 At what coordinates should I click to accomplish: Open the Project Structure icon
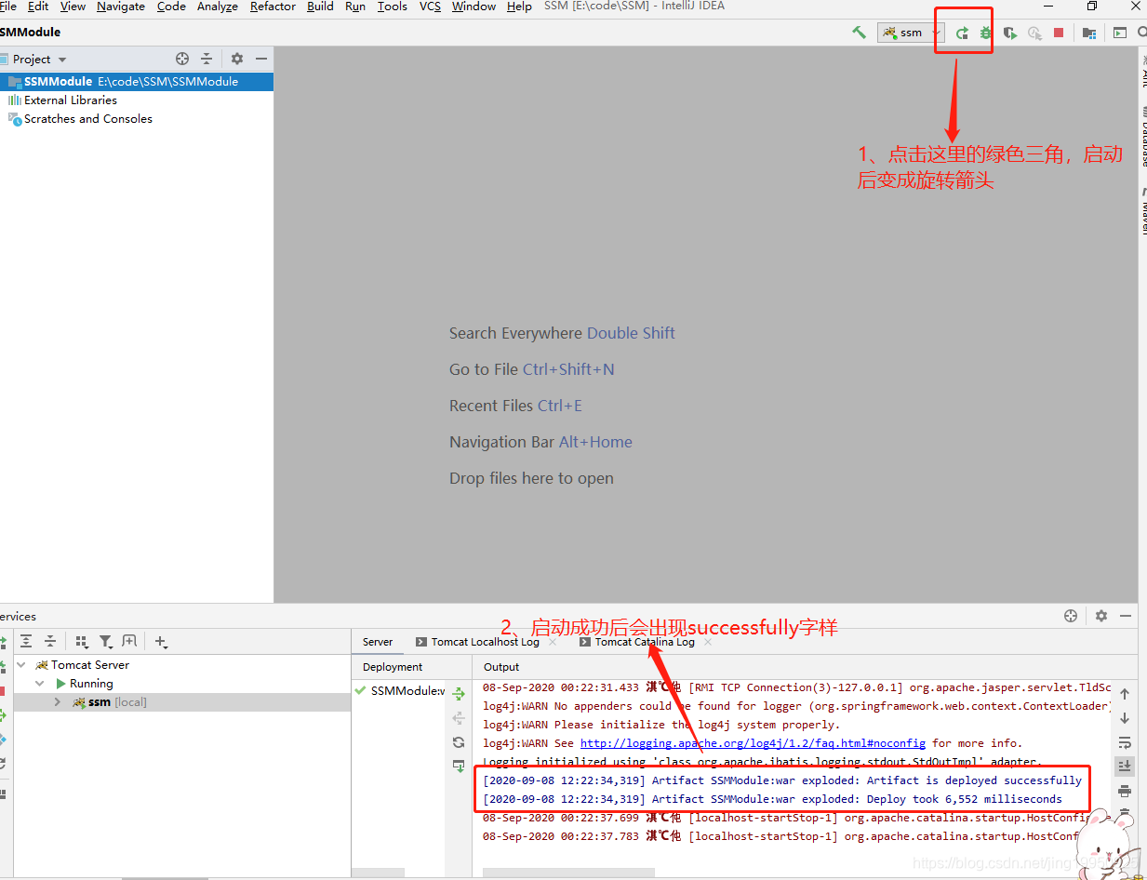1089,33
